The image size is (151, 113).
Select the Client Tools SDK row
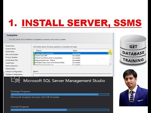coord(71,56)
